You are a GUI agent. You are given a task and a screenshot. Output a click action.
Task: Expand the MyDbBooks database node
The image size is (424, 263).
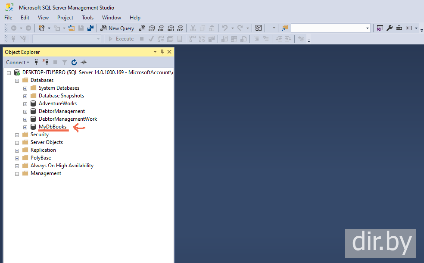[x=25, y=127]
